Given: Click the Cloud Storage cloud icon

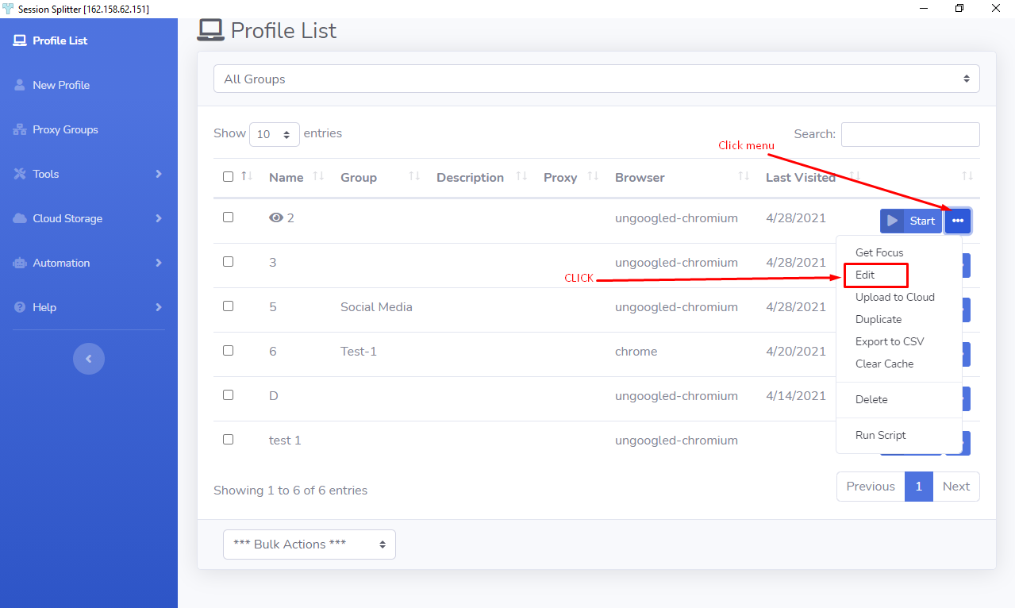Looking at the screenshot, I should coord(20,218).
